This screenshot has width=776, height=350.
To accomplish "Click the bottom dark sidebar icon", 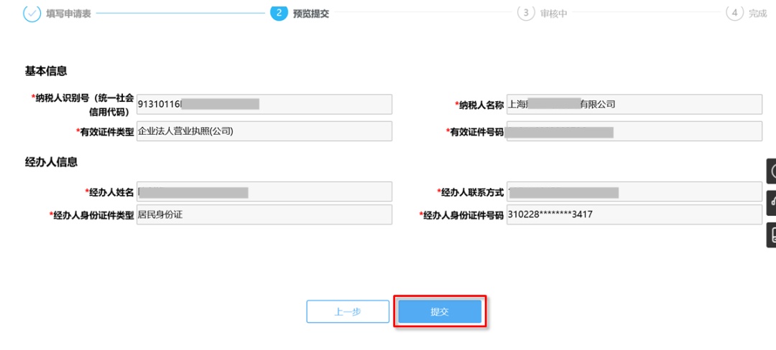I will pyautogui.click(x=771, y=233).
